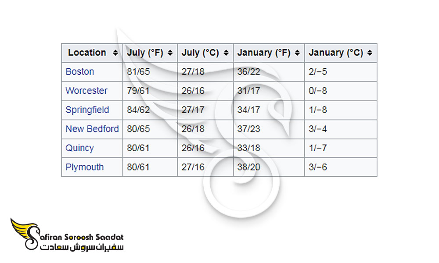Click the Safiran Soroosh Saadat logo
Screen dimensions: 439x263
(x=67, y=234)
